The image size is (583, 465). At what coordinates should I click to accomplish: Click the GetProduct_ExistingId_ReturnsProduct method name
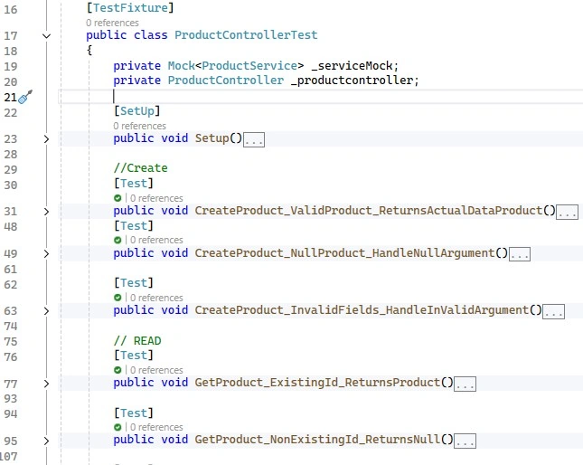317,383
